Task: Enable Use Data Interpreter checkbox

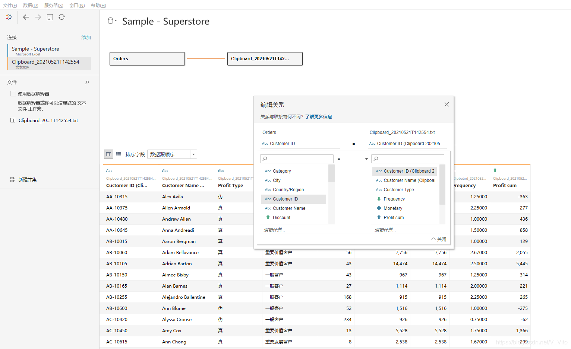Action: (x=13, y=94)
